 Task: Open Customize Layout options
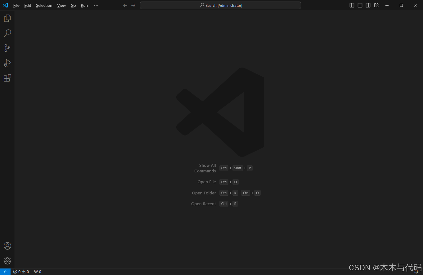(376, 5)
